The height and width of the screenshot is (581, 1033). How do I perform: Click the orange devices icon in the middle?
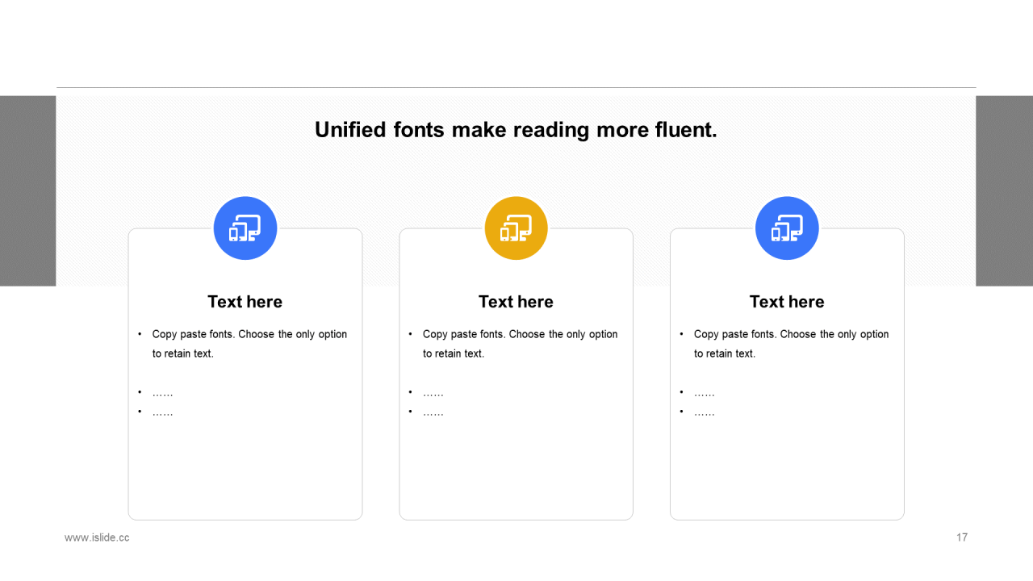(516, 228)
